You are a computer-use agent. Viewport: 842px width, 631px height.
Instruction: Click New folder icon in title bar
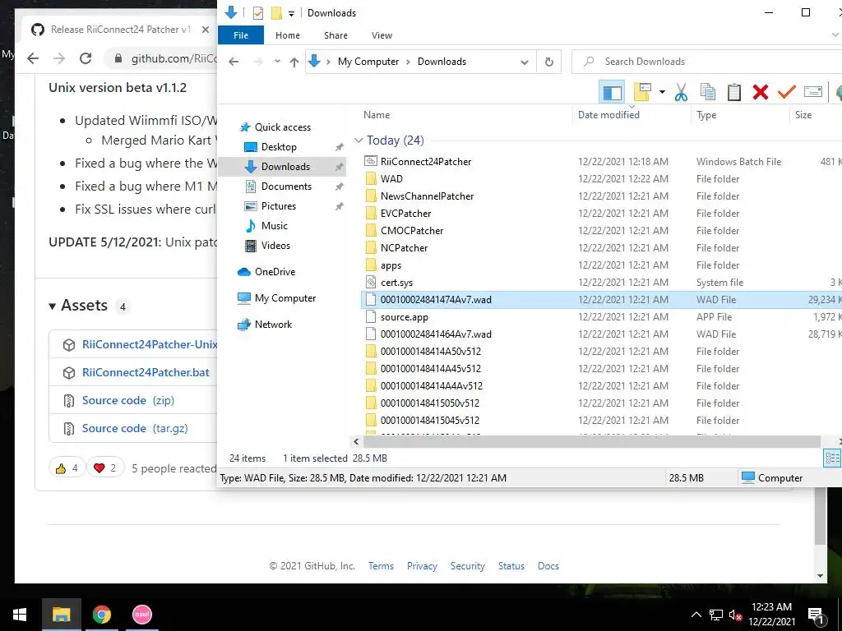pos(276,13)
